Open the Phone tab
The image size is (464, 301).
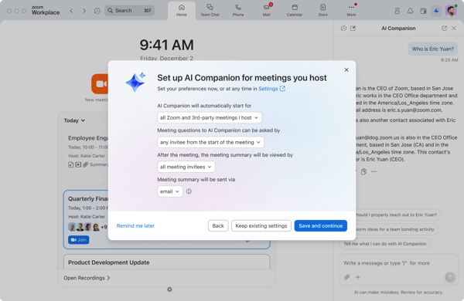click(238, 11)
